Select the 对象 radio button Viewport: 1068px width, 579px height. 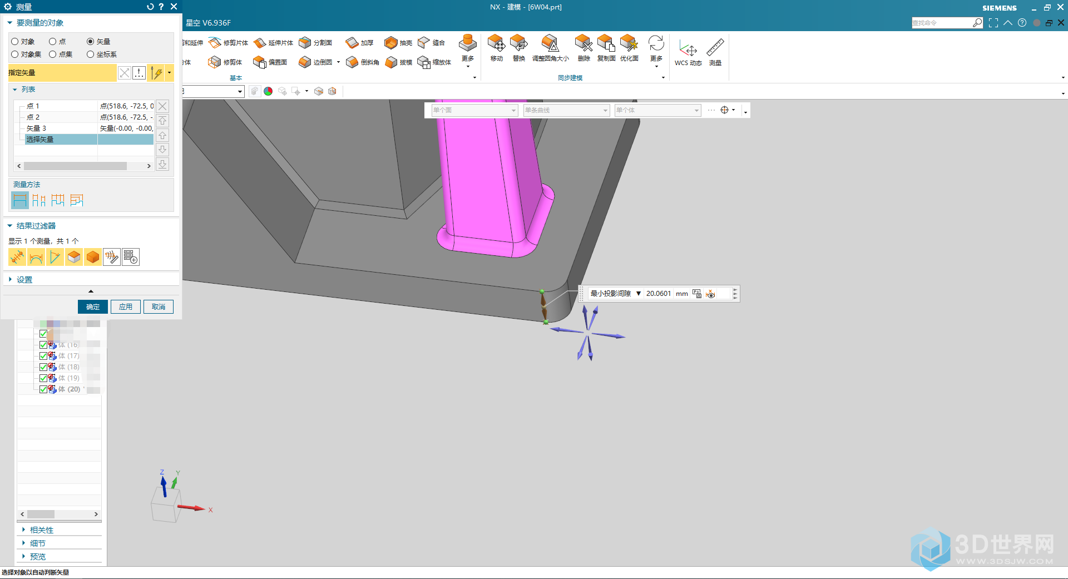[15, 42]
